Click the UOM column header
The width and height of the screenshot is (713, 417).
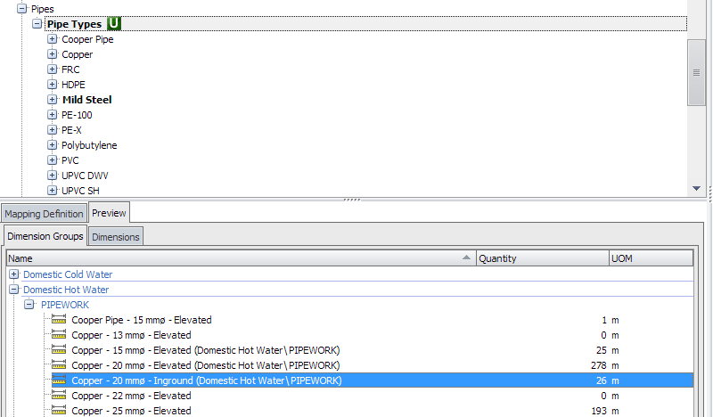(650, 258)
